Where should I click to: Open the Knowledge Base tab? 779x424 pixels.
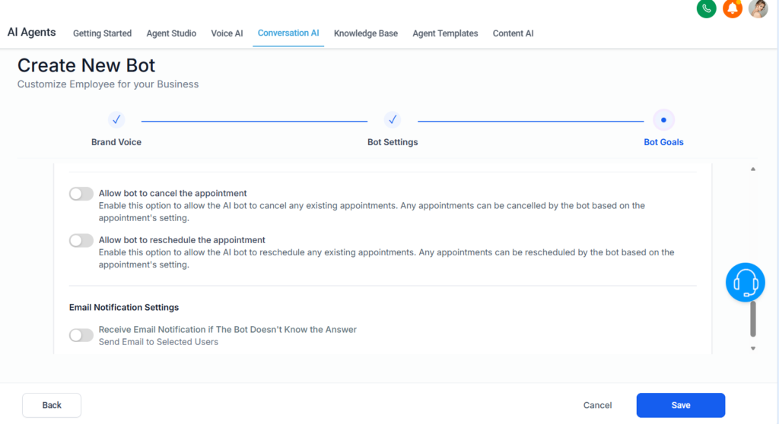(x=366, y=33)
